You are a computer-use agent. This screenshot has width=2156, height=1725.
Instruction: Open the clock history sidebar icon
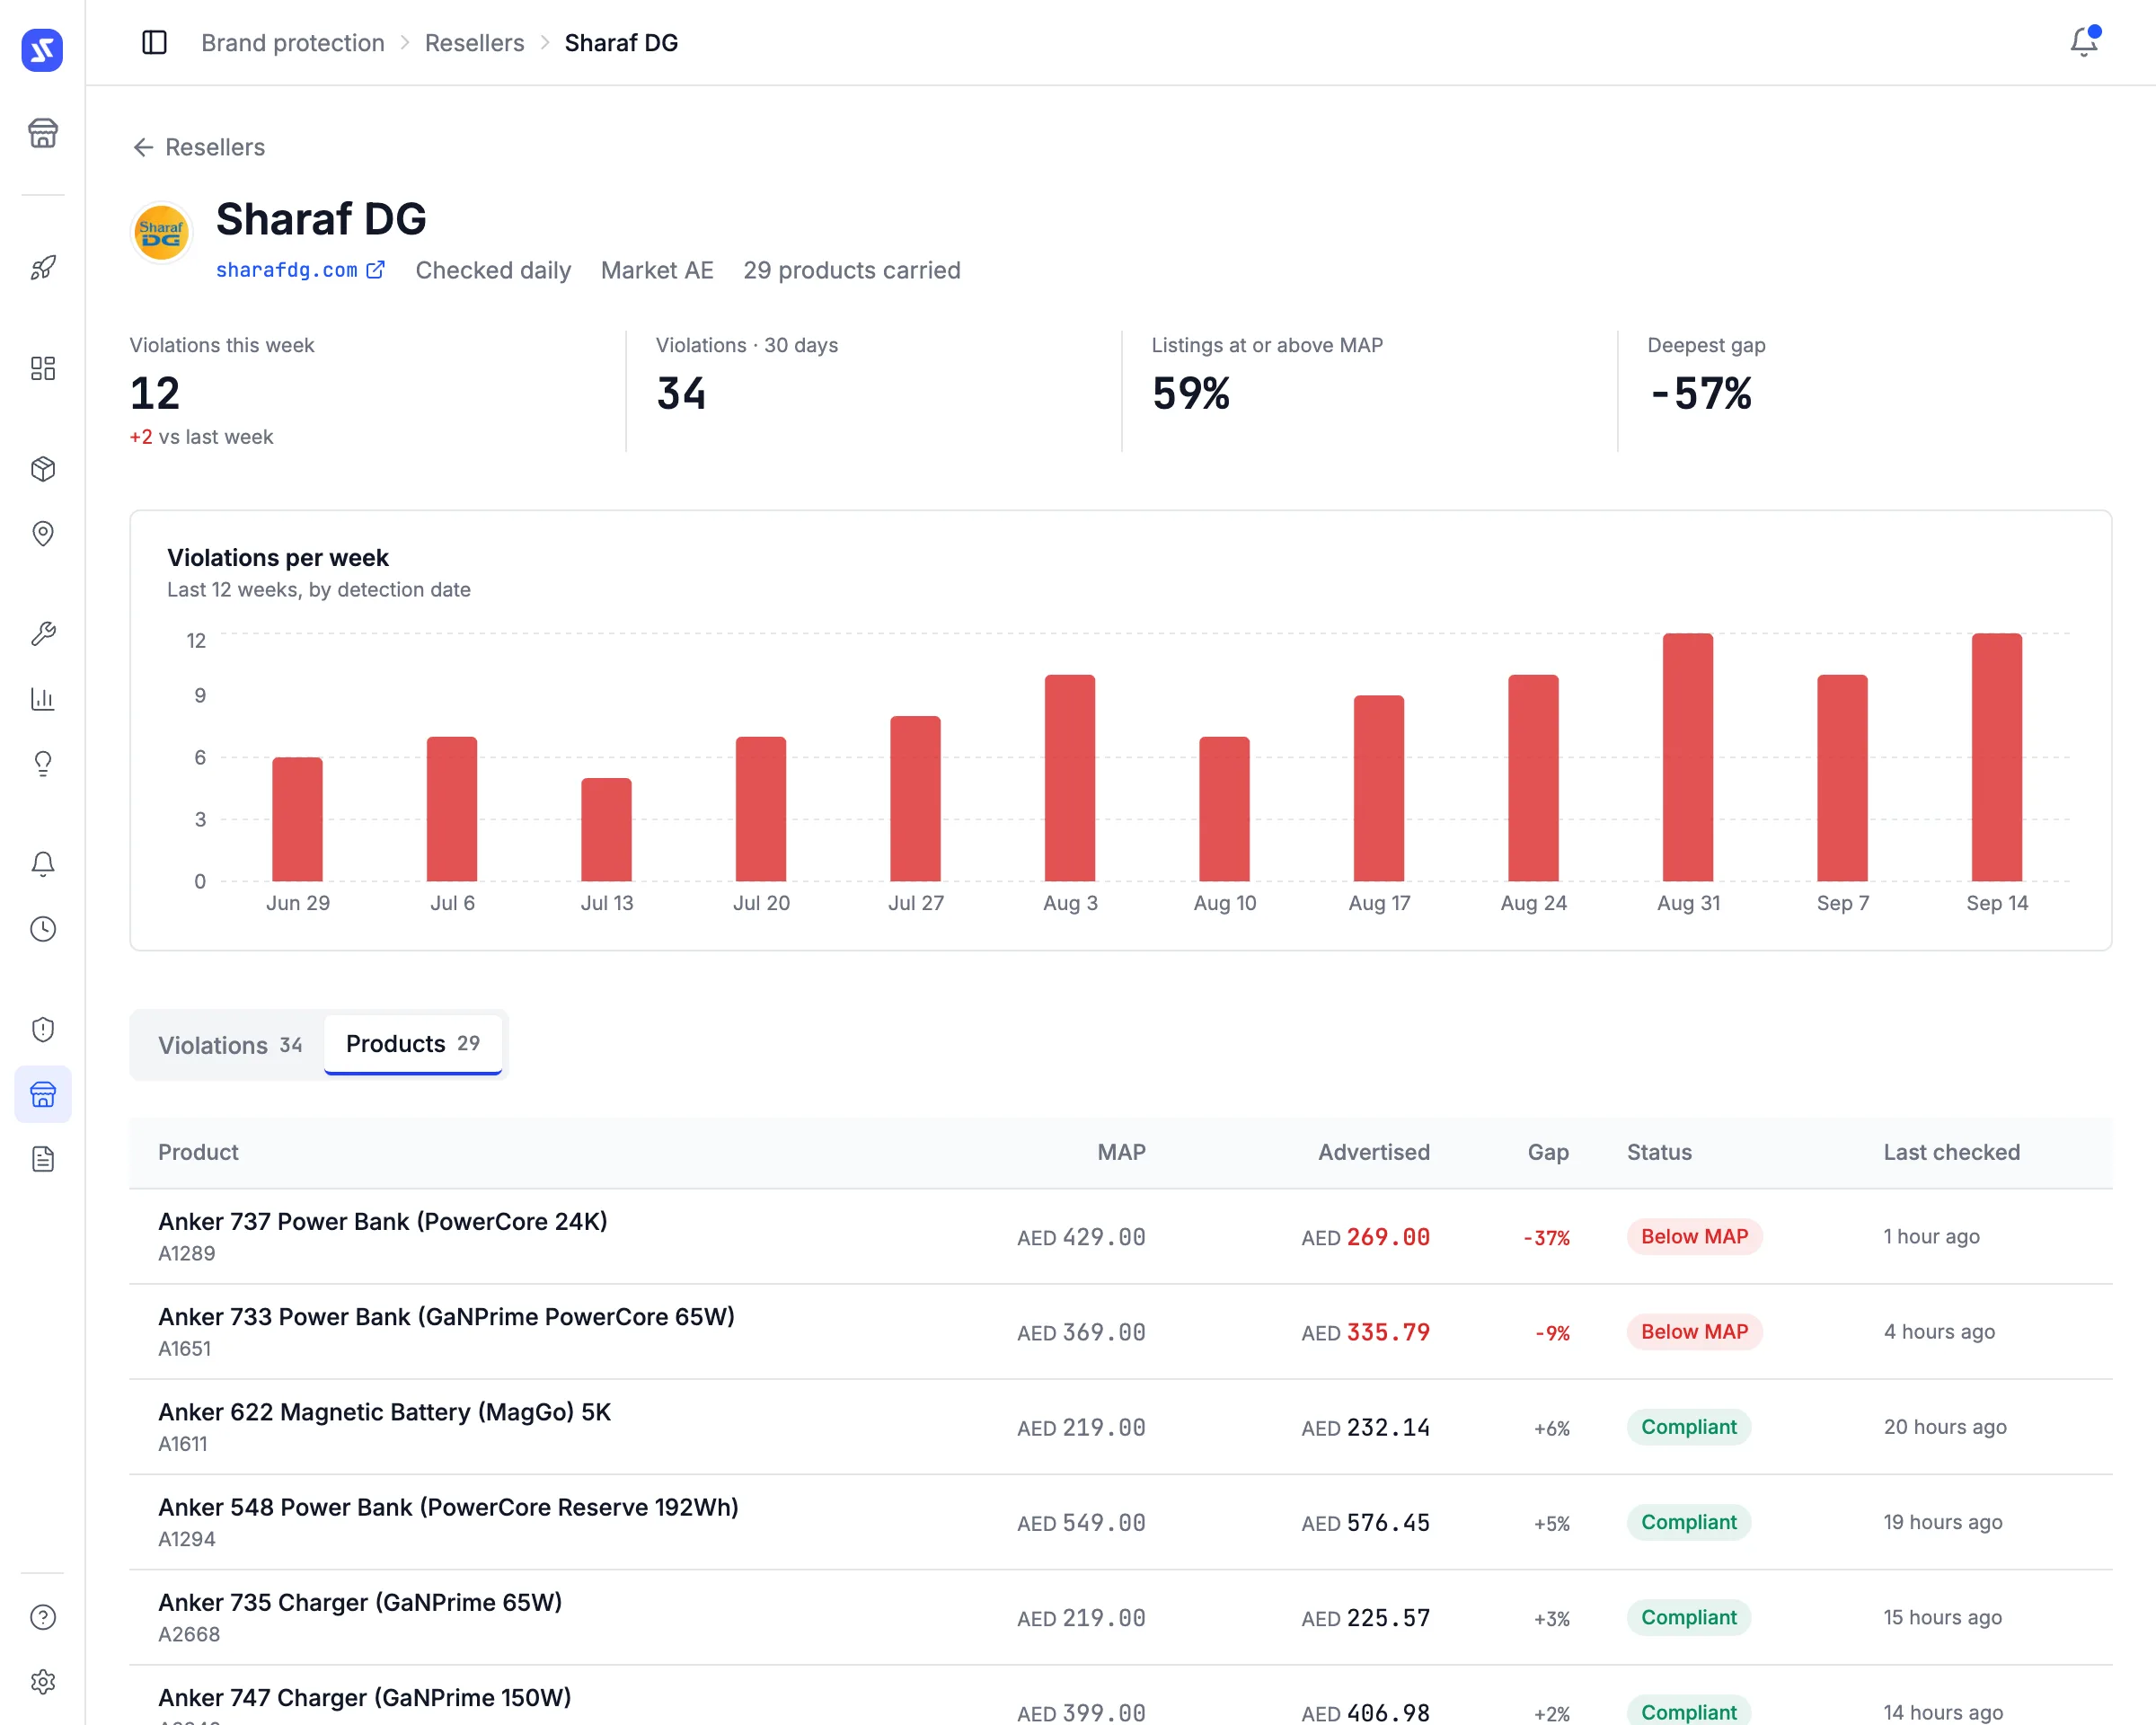click(x=42, y=929)
